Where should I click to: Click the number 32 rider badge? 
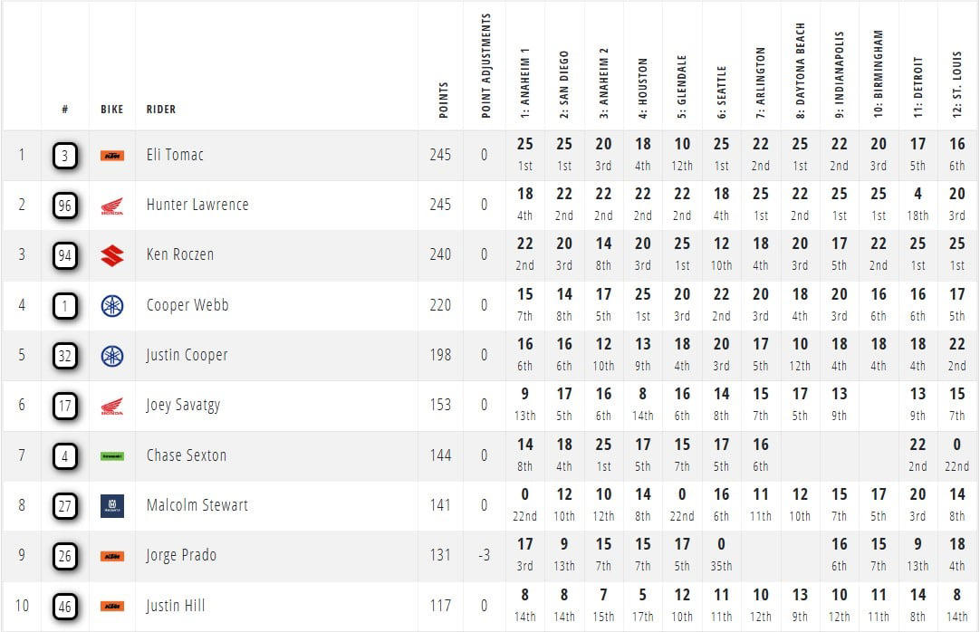[64, 356]
